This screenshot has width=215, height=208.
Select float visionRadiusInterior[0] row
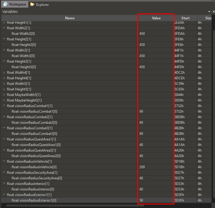pyautogui.click(x=106, y=189)
